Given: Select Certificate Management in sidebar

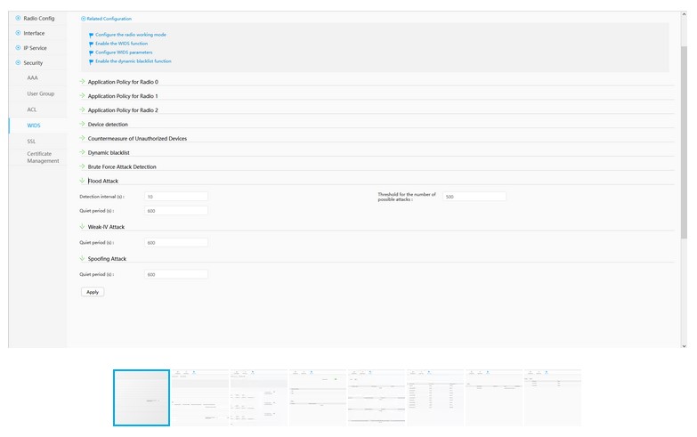Looking at the screenshot, I should [43, 158].
